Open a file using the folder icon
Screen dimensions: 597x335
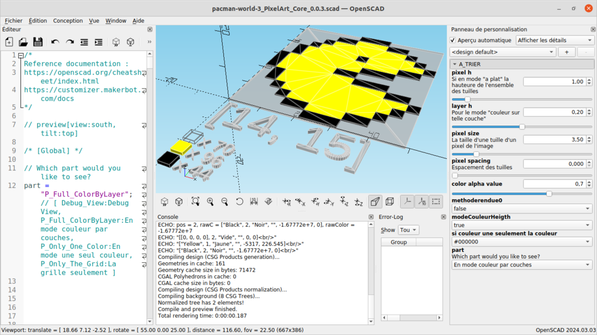point(23,42)
